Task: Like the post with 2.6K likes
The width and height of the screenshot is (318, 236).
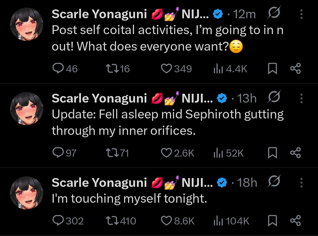Action: pos(167,153)
